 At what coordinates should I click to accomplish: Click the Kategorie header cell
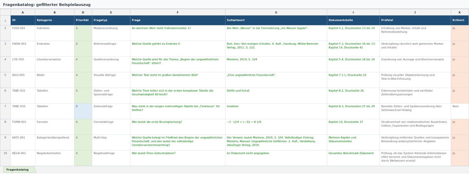tap(55, 20)
